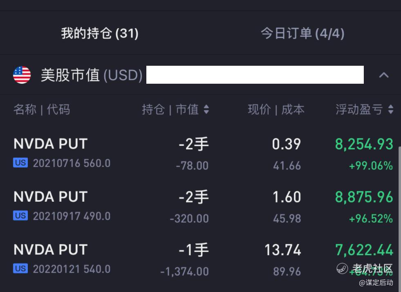Sort by 持仓 | 市值 arrows
The width and height of the screenshot is (401, 292).
point(206,109)
